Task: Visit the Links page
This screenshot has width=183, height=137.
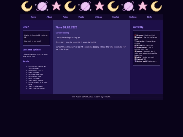Action: click(149, 17)
